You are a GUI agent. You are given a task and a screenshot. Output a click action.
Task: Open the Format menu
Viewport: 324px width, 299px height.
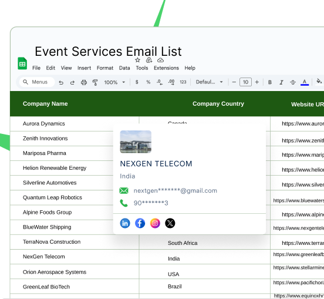pos(105,68)
